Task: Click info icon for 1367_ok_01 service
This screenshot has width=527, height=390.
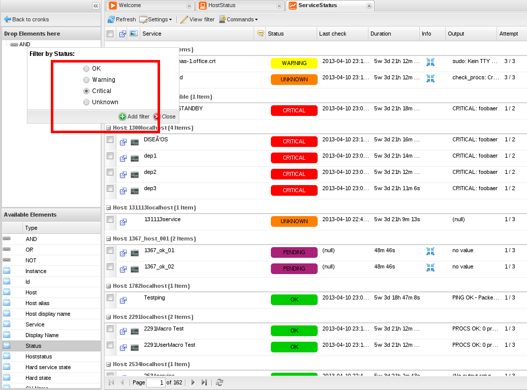Action: point(430,251)
